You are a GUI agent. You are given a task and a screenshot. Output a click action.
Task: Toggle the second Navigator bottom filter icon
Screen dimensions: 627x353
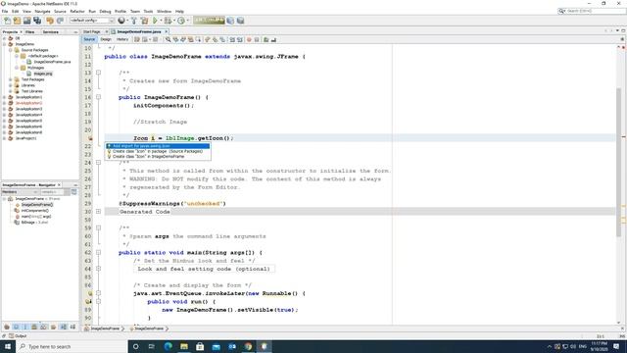click(16, 327)
